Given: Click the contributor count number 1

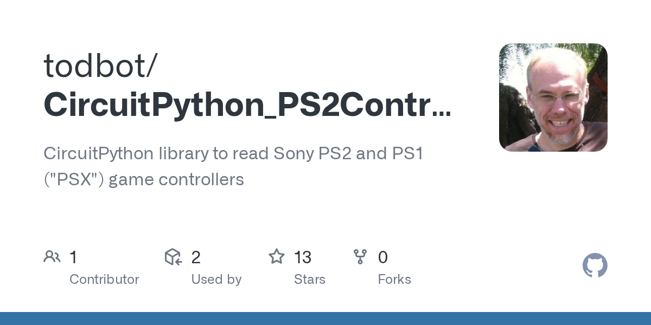Looking at the screenshot, I should click(73, 257).
